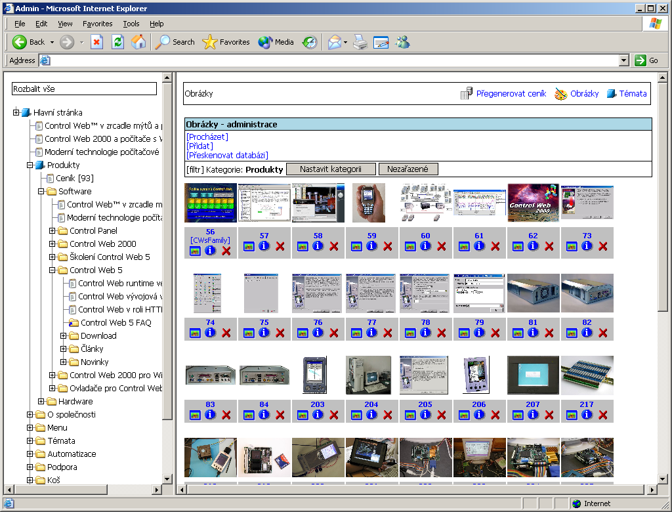Collapse the Produkty tree node

click(x=30, y=165)
